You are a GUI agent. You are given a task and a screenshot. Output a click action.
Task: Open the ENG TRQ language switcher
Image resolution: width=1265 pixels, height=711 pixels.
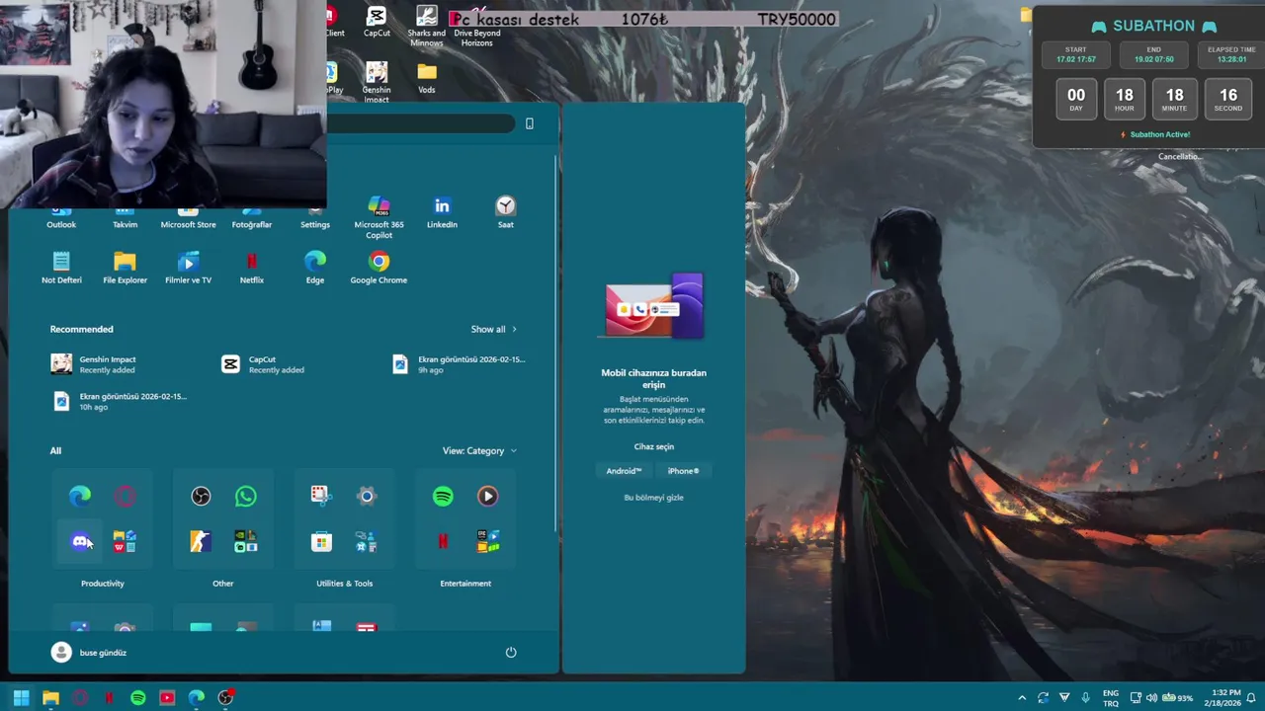[x=1111, y=697]
